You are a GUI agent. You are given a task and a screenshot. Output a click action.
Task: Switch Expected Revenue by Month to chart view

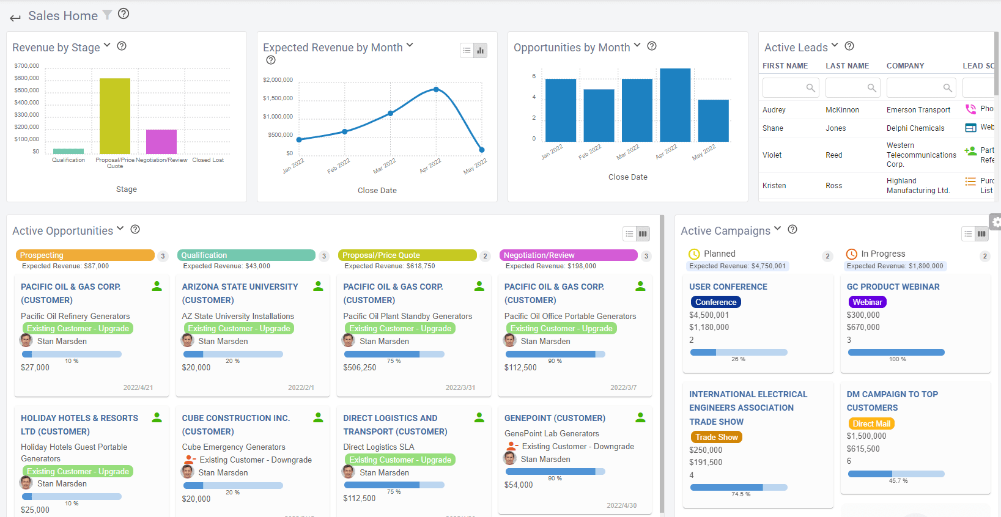(481, 51)
